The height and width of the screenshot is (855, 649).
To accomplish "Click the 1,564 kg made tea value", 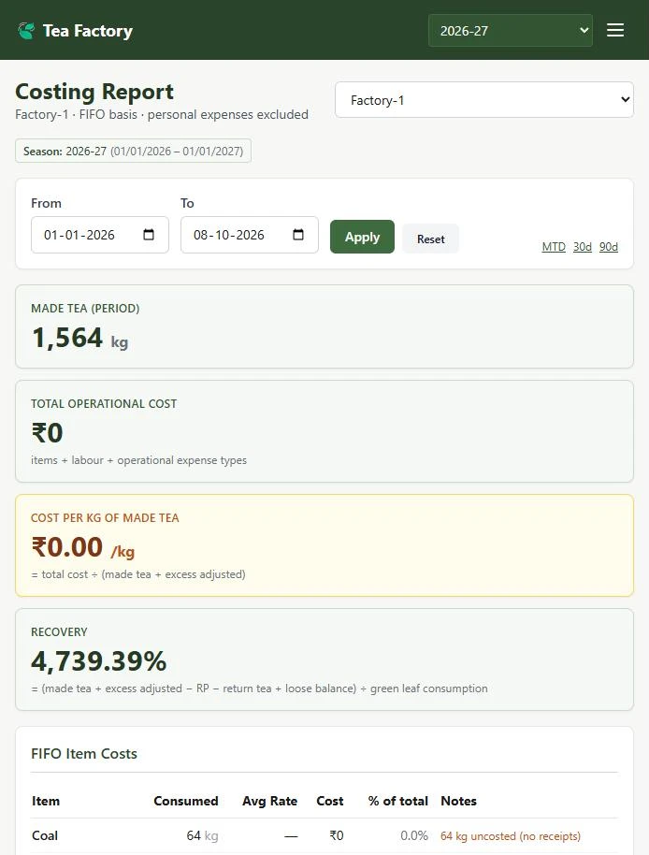I will coord(80,338).
